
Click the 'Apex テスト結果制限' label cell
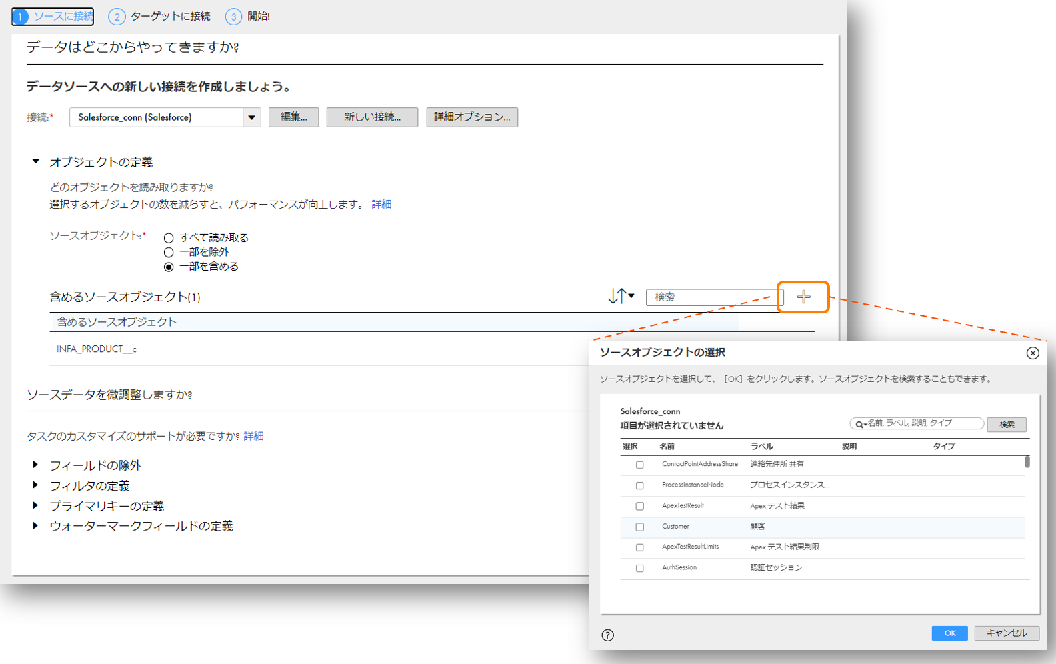pyautogui.click(x=785, y=547)
